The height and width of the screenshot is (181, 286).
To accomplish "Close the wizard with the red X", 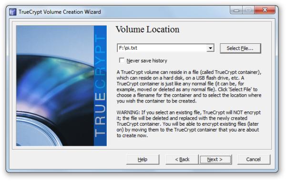I will tap(265, 10).
